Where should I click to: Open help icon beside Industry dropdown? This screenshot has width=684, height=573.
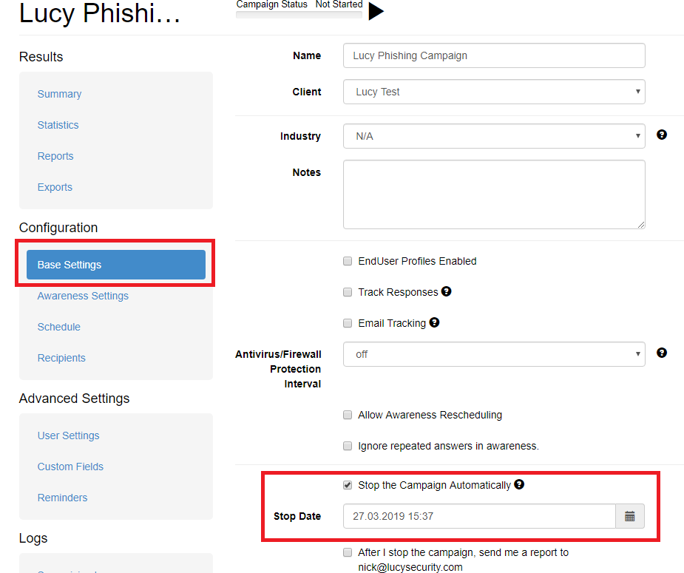(661, 135)
